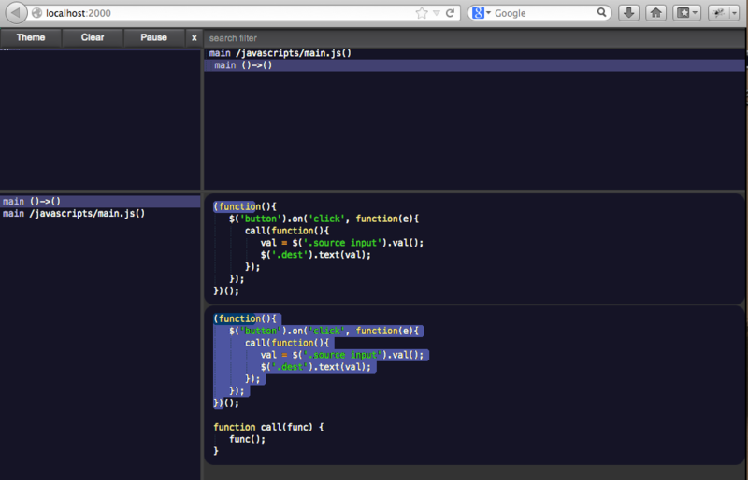Click the Theme button

[31, 37]
